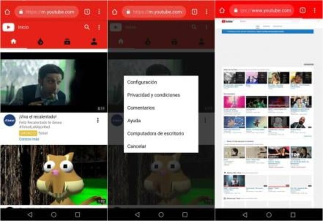
Task: Open the kebab menu on the Telcel ad card
Action: [x=97, y=120]
